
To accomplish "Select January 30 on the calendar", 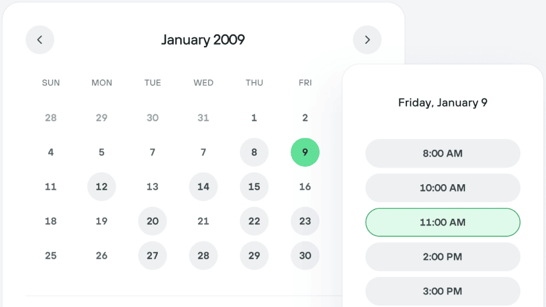I will tap(305, 256).
